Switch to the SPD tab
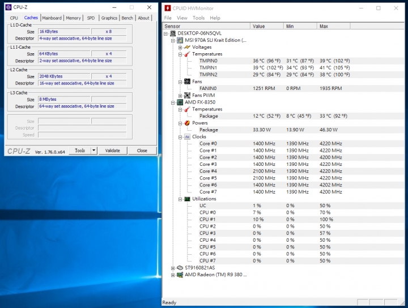 pos(91,18)
